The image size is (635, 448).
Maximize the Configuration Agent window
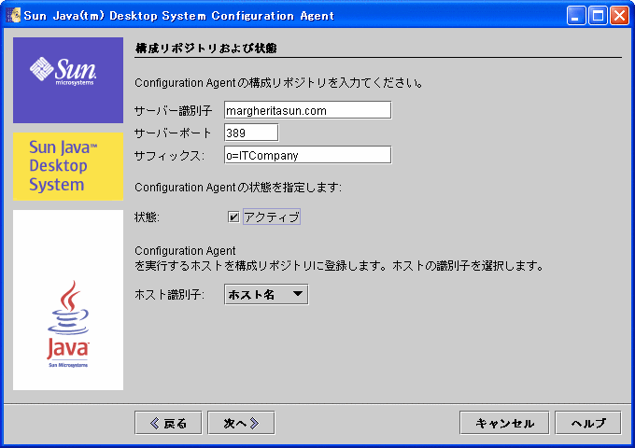(x=598, y=16)
